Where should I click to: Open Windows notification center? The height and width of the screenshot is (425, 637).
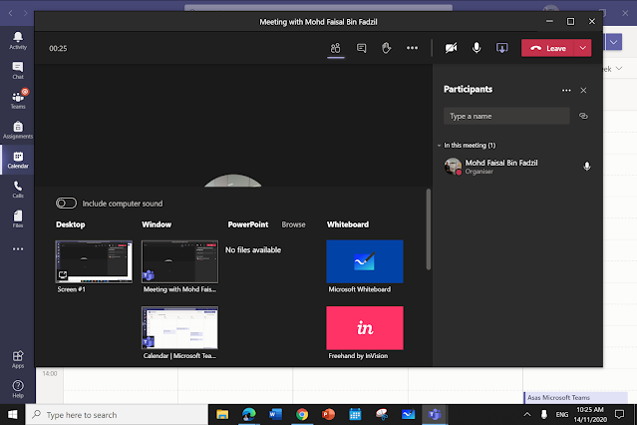pyautogui.click(x=619, y=414)
